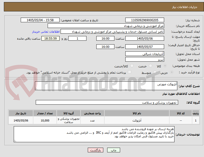Click the گروه کالا field تجهیزات پزشکی و سلامت
This screenshot has width=204, height=157.
click(x=107, y=102)
